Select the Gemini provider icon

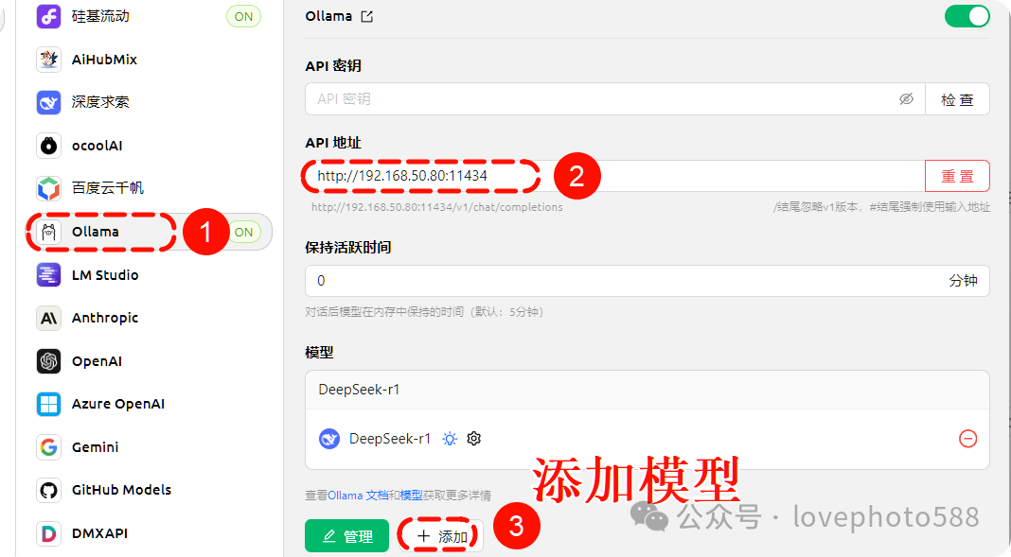pyautogui.click(x=49, y=447)
